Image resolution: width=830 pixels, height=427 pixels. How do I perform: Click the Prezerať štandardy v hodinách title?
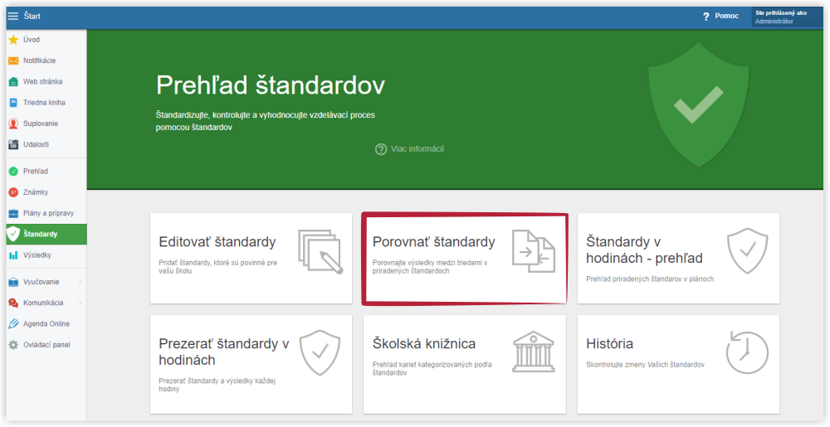coord(224,352)
